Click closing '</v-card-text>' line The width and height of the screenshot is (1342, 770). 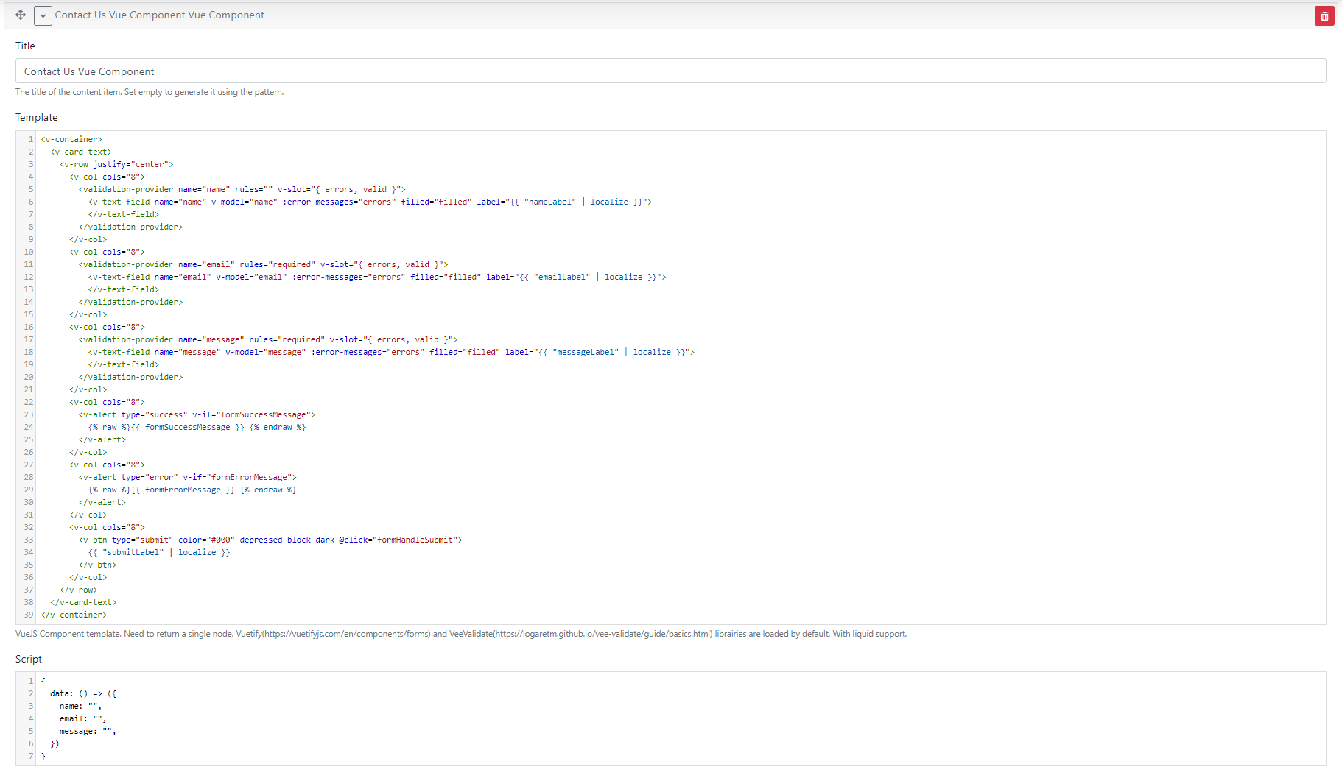coord(83,602)
